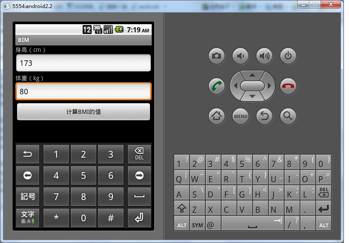
Task: Tap the 0 key on phone keypad
Action: click(84, 218)
